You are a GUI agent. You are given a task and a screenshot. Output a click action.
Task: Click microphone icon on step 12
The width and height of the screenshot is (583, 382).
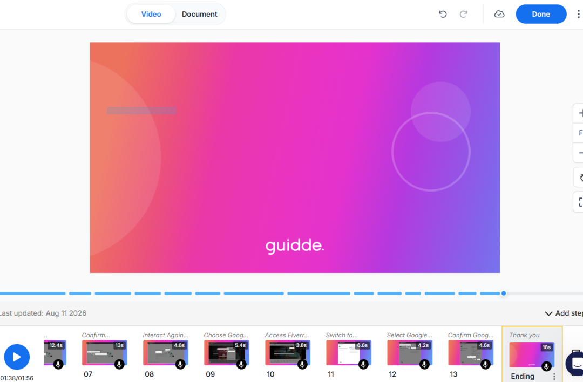coord(424,364)
